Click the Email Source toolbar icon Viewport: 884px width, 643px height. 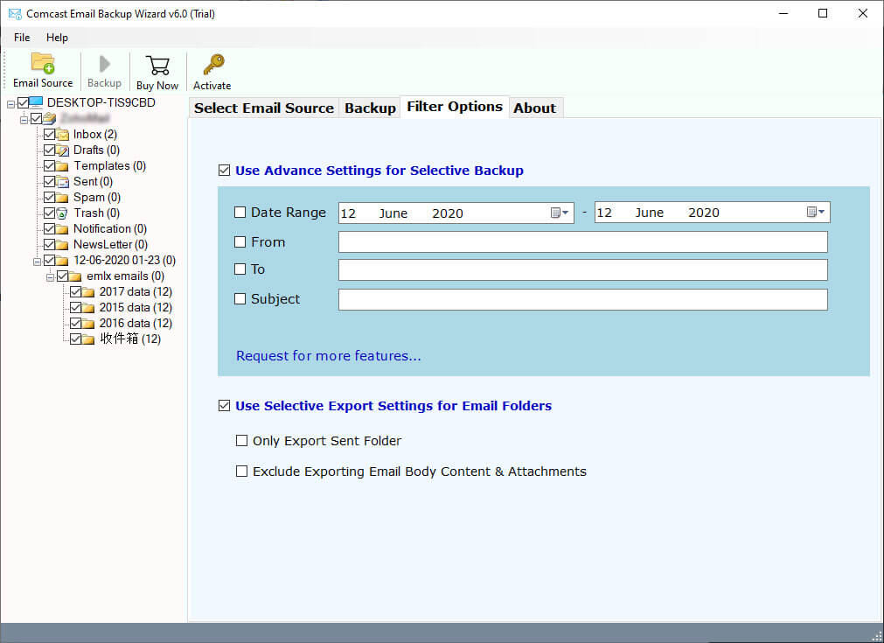pos(43,63)
